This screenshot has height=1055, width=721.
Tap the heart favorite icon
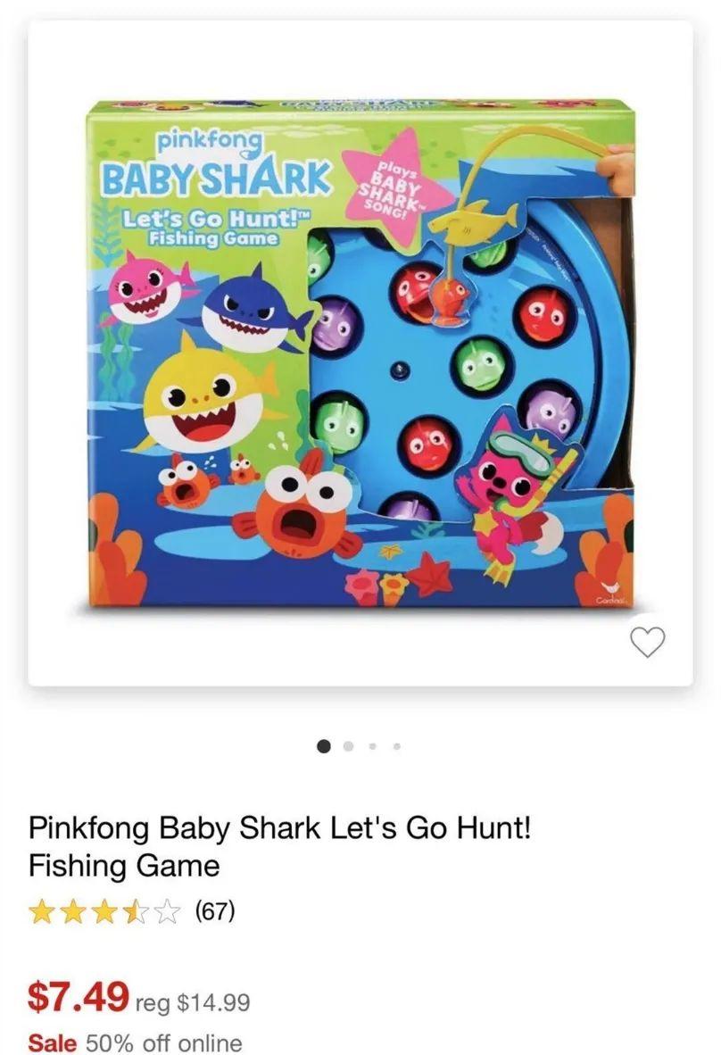pos(649,641)
